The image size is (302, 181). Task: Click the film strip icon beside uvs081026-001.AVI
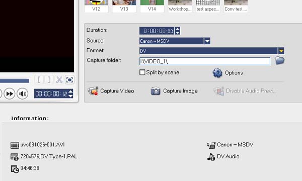(x=15, y=145)
